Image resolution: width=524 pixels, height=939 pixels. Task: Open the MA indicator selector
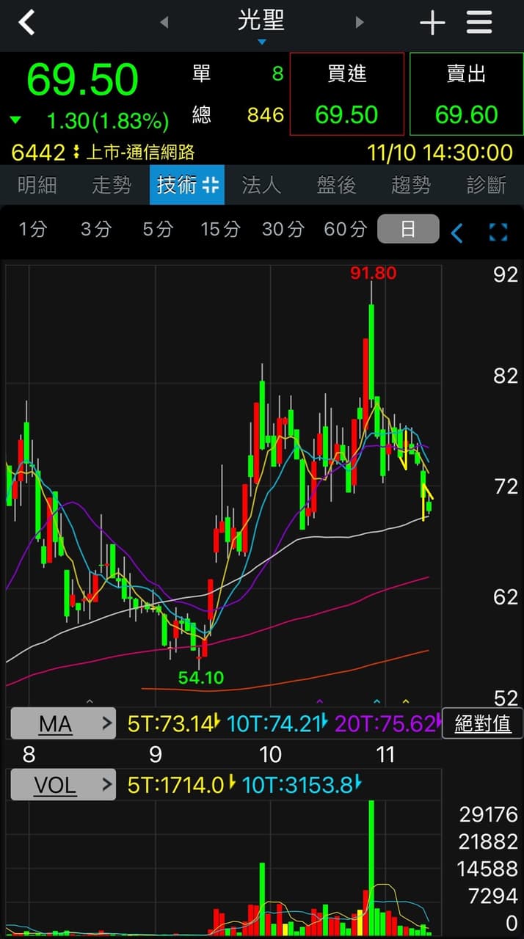tap(62, 724)
